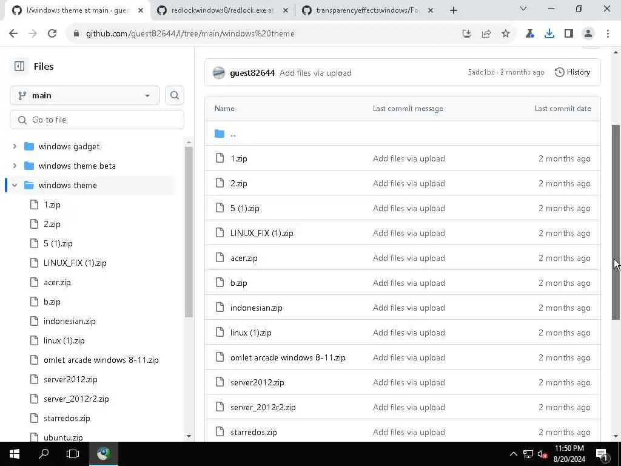Switch to the 'l/windows theme at main' tab
Image resolution: width=621 pixels, height=466 pixels.
[x=78, y=10]
